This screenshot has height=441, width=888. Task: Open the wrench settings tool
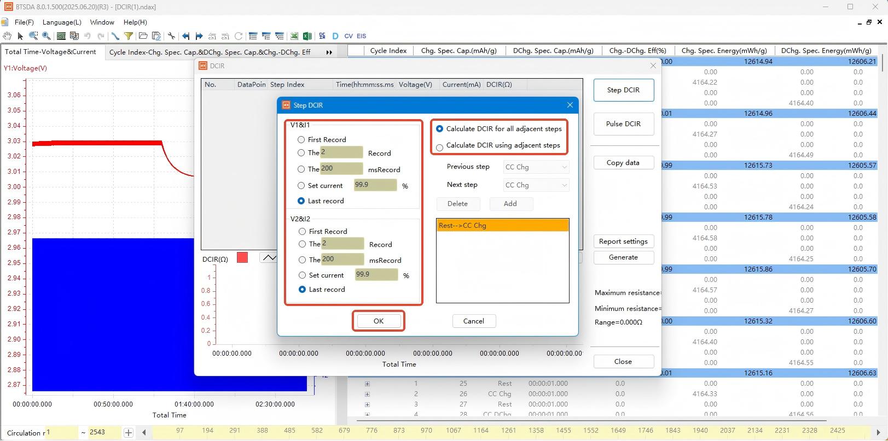[171, 36]
